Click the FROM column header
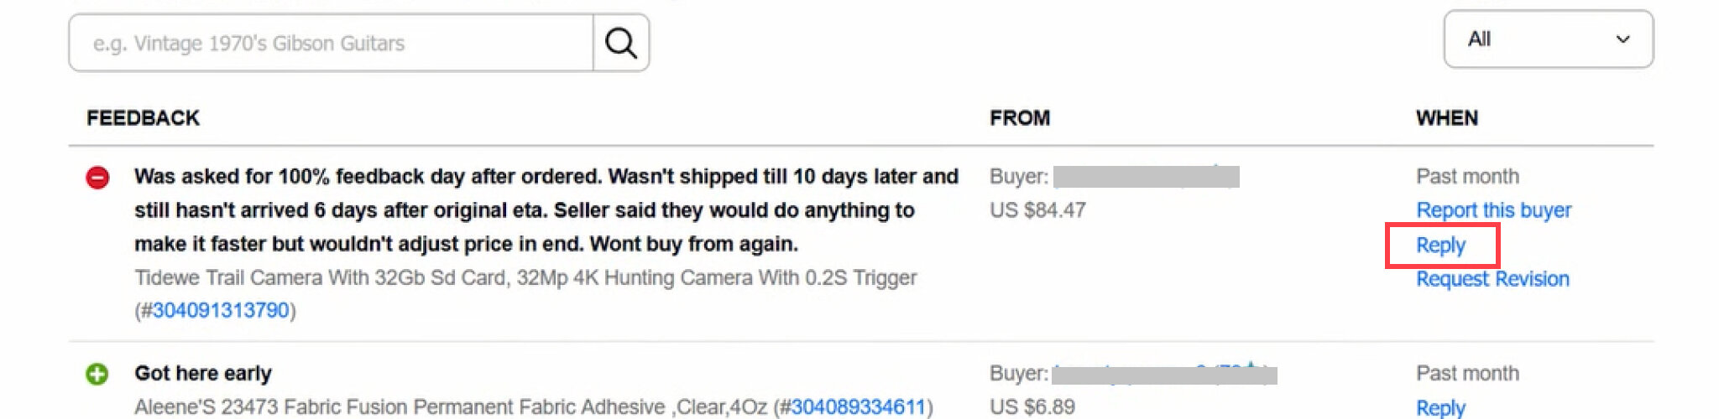Screen dimensions: 1719x419 1020,118
